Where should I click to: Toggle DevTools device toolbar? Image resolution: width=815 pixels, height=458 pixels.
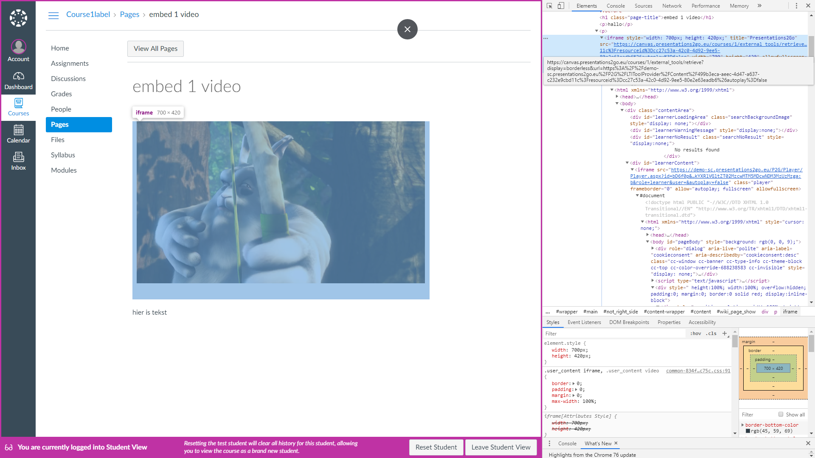click(561, 6)
